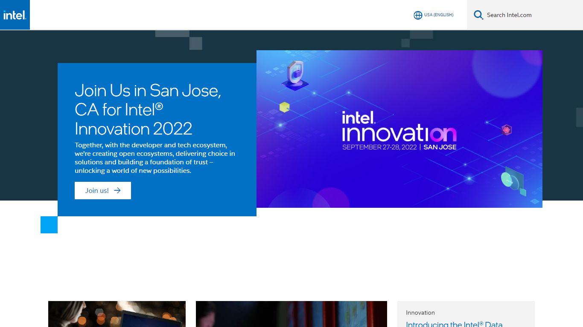The image size is (583, 327).
Task: Open the globe language selector icon
Action: point(418,15)
